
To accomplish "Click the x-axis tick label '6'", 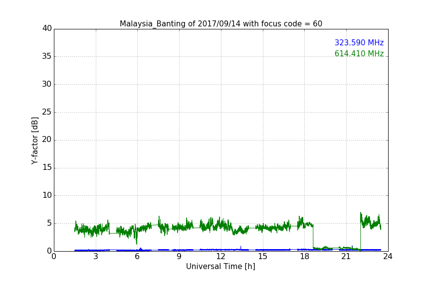I will click(137, 257).
